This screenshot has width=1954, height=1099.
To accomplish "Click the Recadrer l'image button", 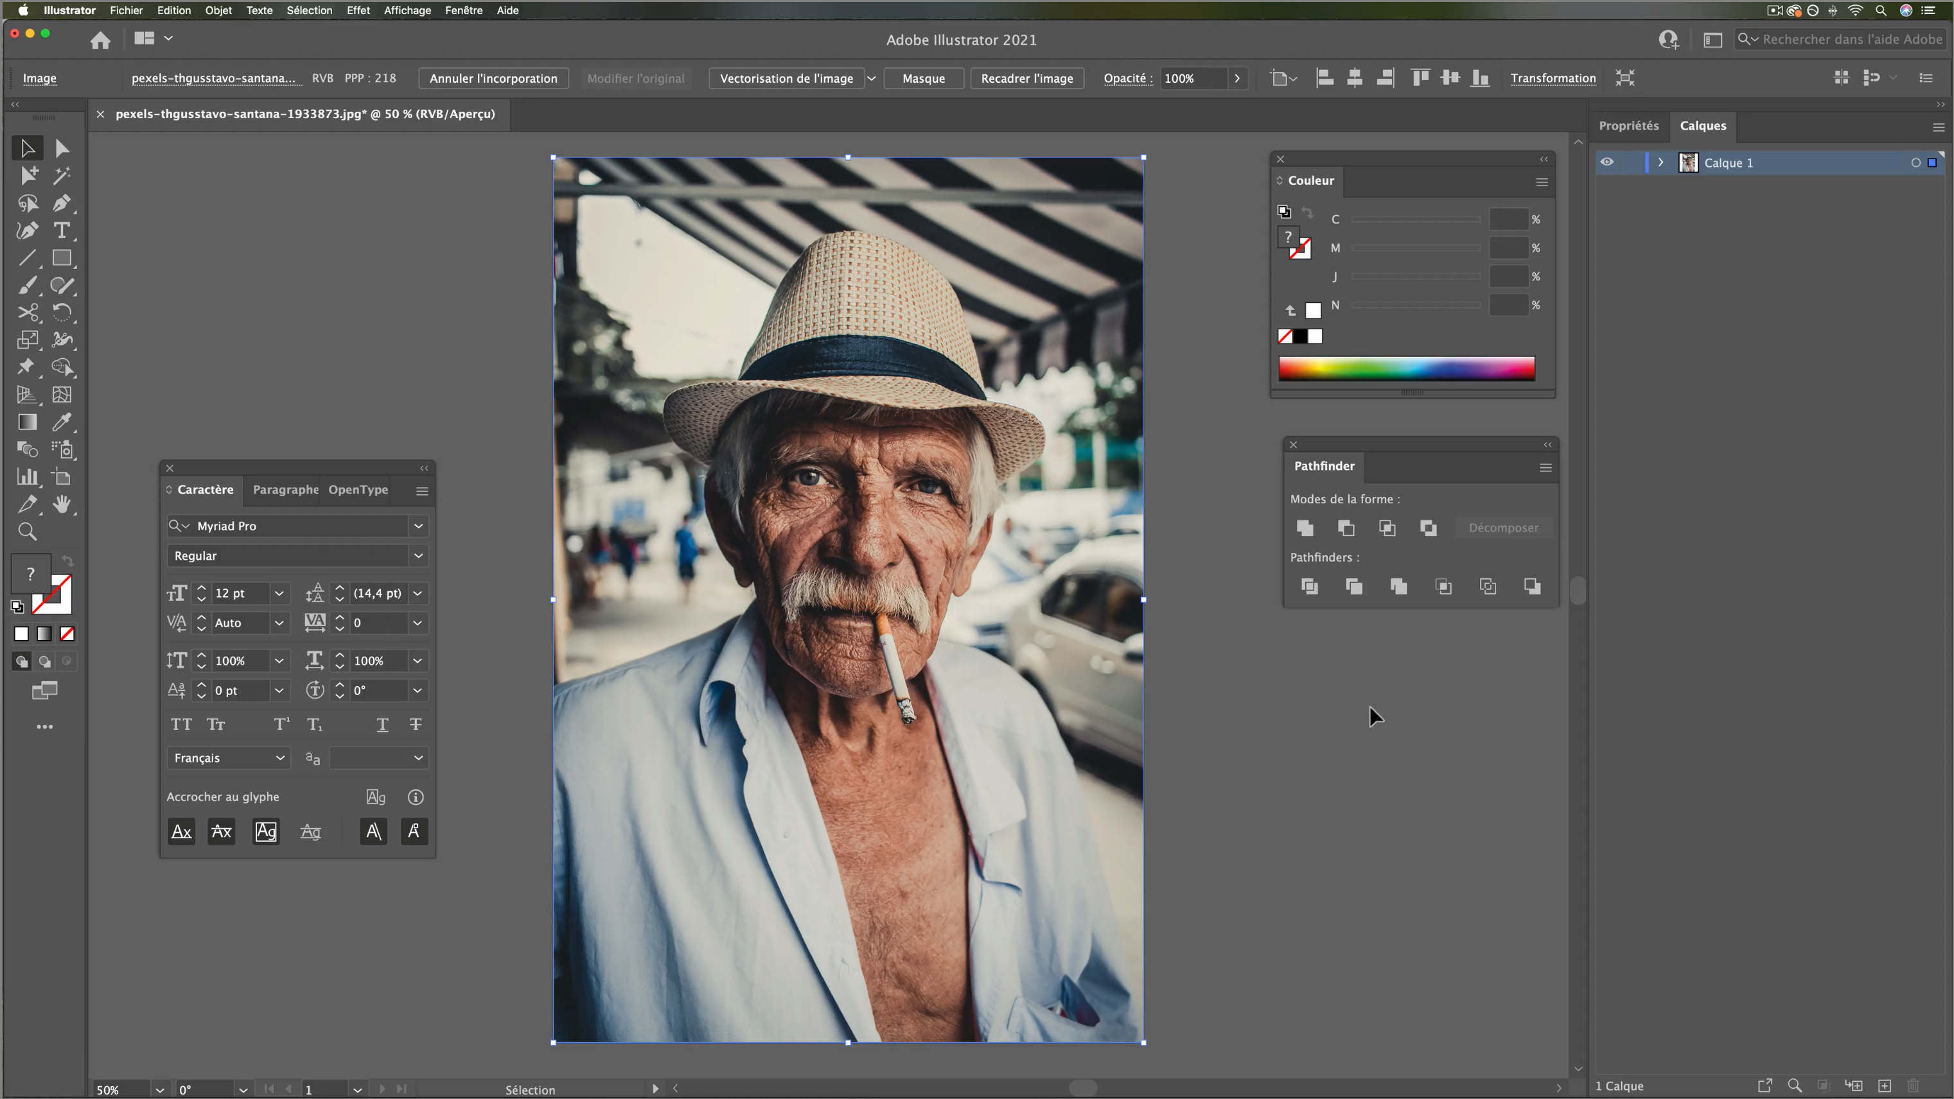I will point(1026,78).
